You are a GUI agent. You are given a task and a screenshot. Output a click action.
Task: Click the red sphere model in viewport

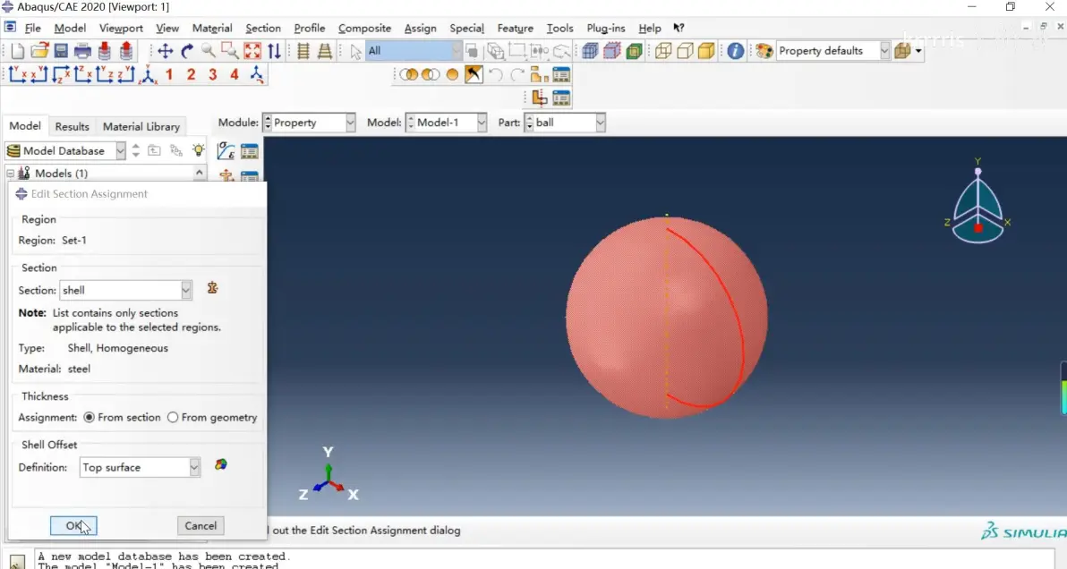pyautogui.click(x=667, y=318)
